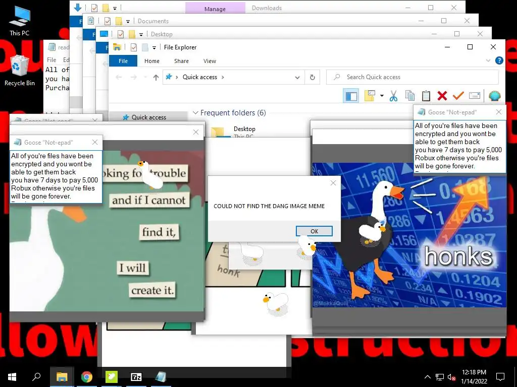The width and height of the screenshot is (517, 387).
Task: Close the 'find it, I will create it' meme window
Action: pyautogui.click(x=196, y=132)
